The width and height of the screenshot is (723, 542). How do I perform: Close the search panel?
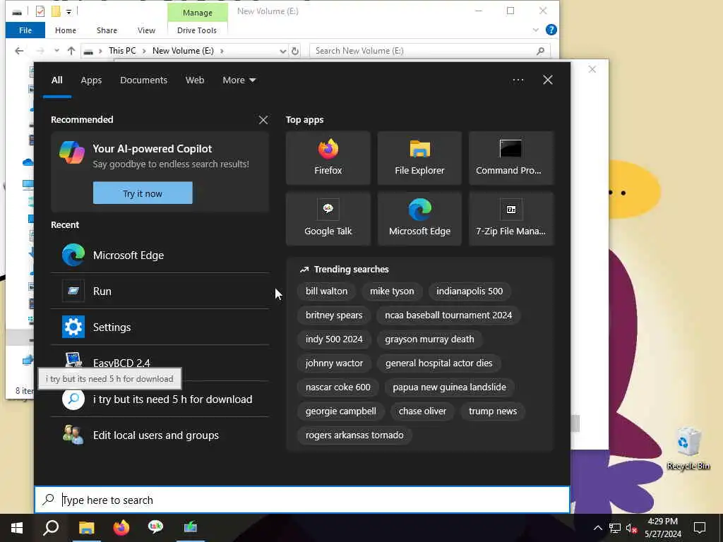547,80
